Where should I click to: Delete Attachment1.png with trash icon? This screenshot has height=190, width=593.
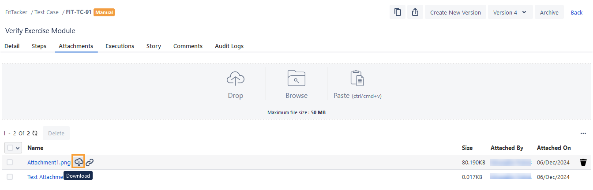tap(583, 162)
